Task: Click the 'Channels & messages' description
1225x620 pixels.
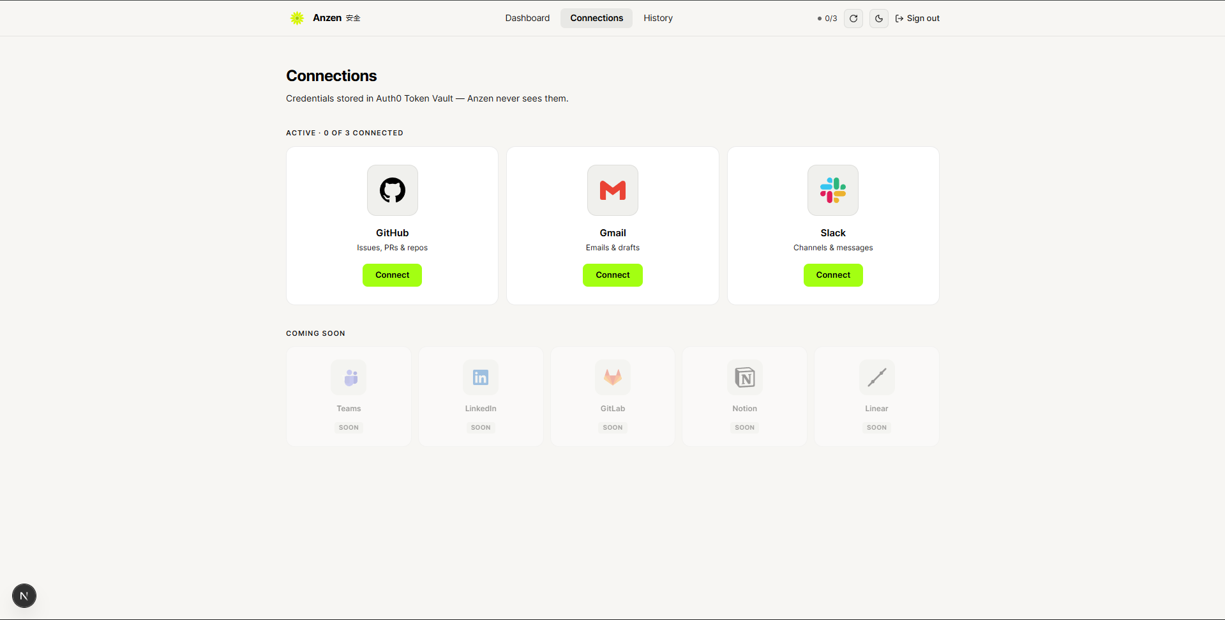Action: tap(833, 248)
